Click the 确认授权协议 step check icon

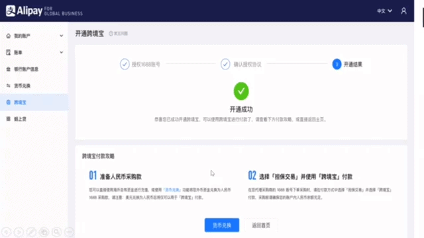(225, 64)
